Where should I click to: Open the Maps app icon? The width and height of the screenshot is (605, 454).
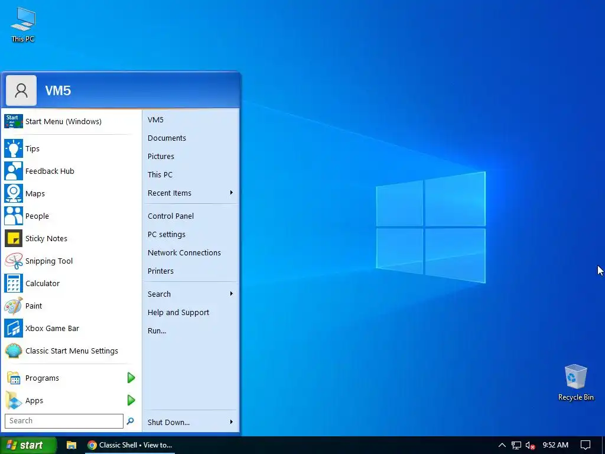[x=14, y=193]
